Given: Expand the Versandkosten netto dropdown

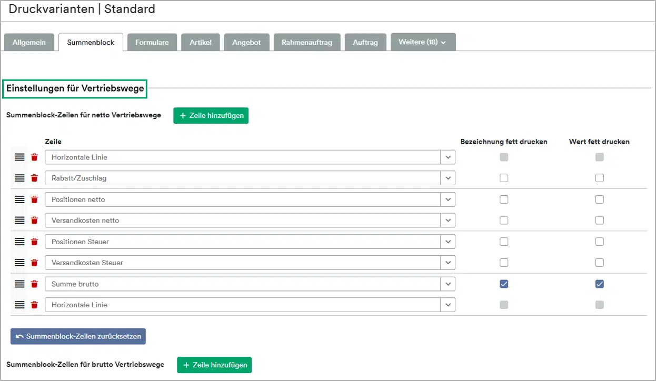Looking at the screenshot, I should click(x=448, y=220).
